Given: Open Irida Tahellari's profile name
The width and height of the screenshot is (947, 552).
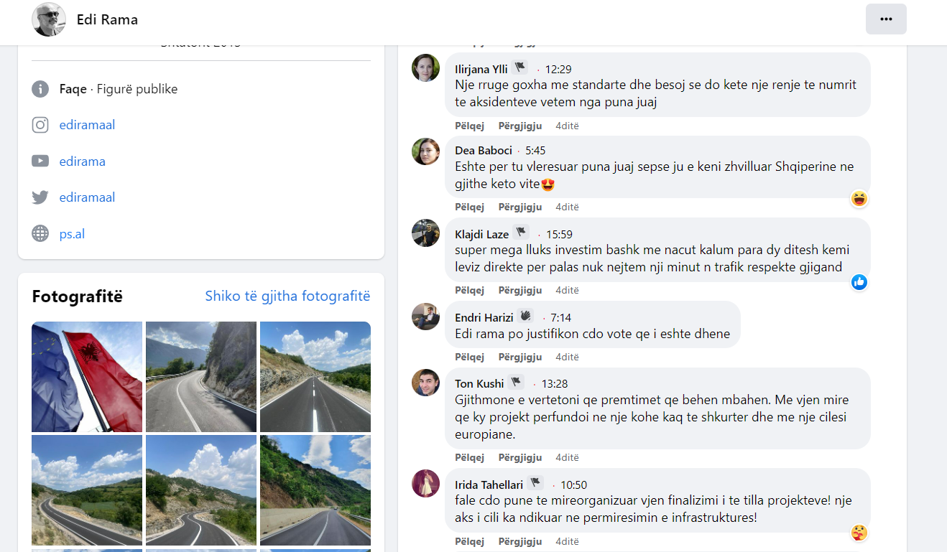Looking at the screenshot, I should (489, 485).
